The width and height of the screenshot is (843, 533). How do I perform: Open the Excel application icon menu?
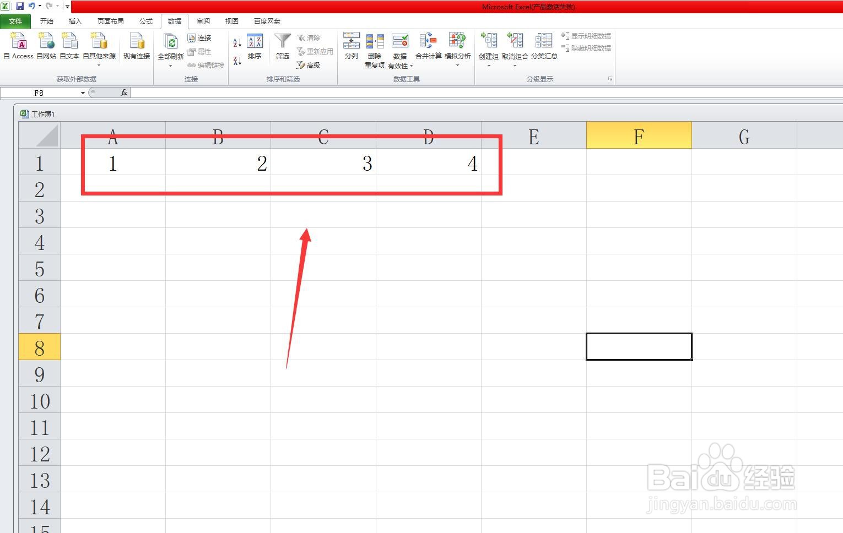coord(5,6)
